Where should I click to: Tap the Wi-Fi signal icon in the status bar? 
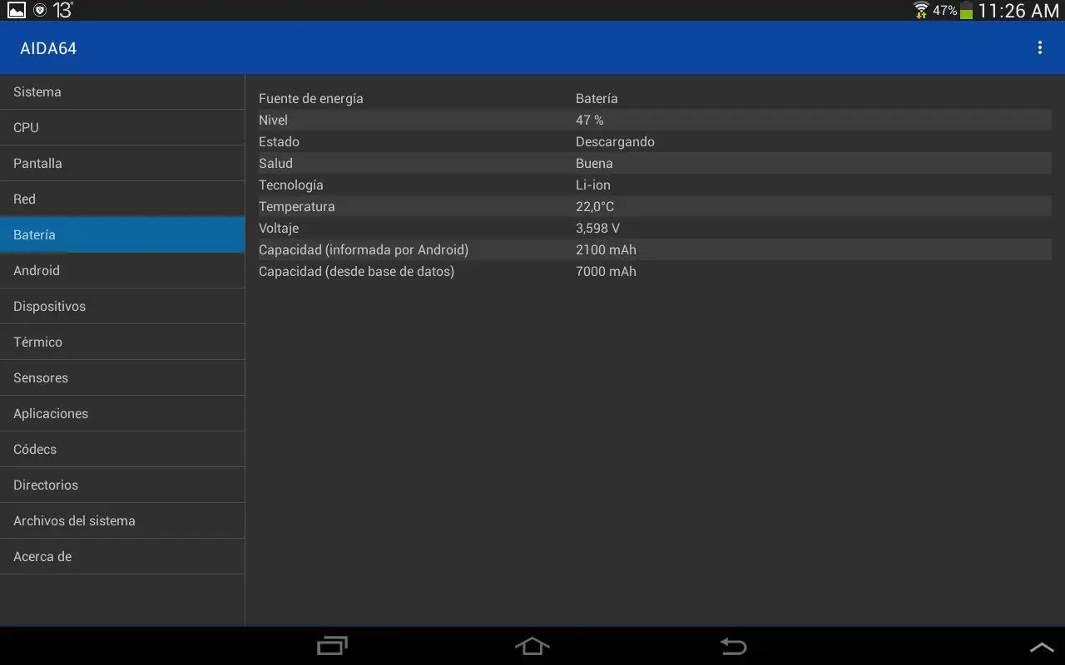[921, 11]
